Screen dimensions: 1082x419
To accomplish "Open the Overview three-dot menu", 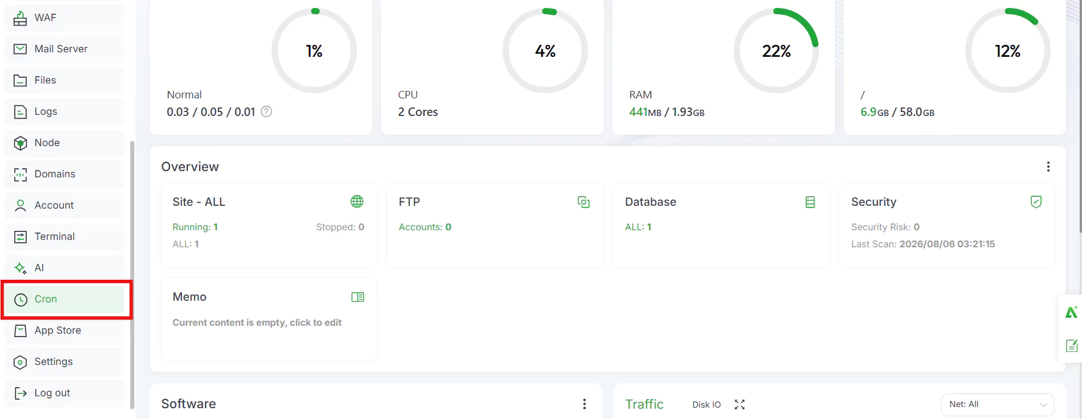I will (1048, 167).
